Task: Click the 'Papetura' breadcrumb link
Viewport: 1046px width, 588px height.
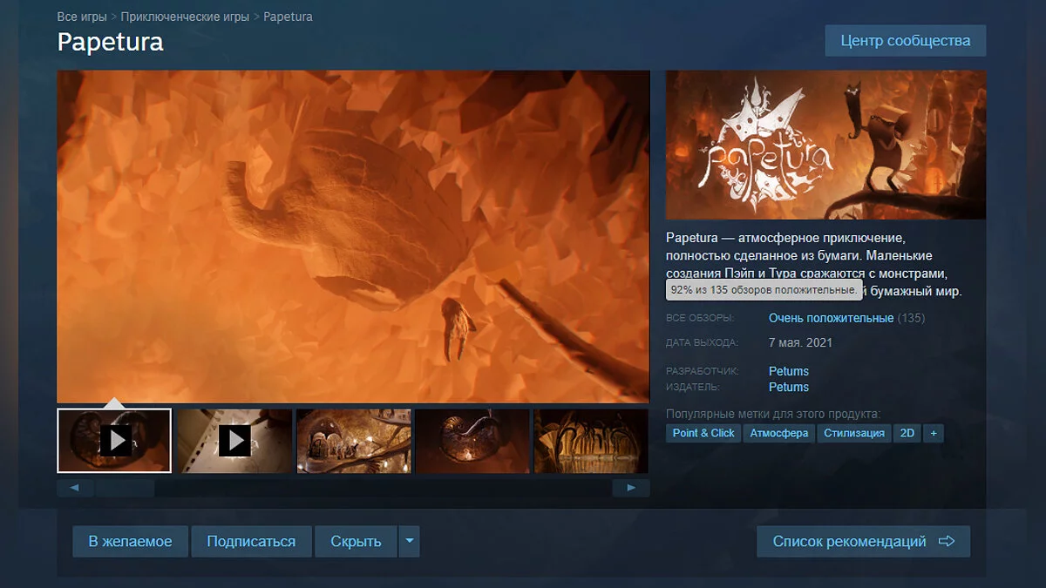Action: [288, 17]
